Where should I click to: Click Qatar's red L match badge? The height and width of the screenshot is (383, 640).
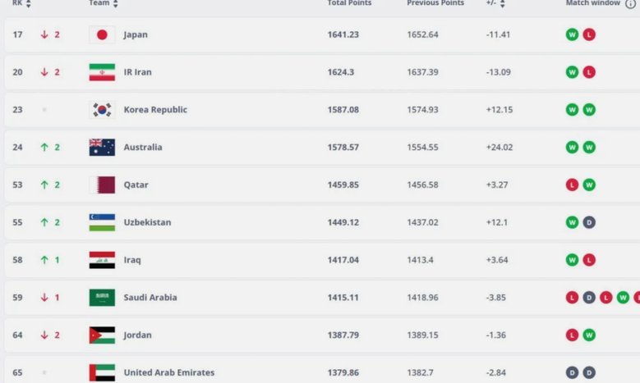point(573,185)
